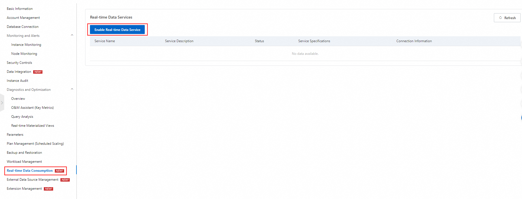The height and width of the screenshot is (199, 522).
Task: Select O&M Assistant (Key Metrics)
Action: pos(32,108)
